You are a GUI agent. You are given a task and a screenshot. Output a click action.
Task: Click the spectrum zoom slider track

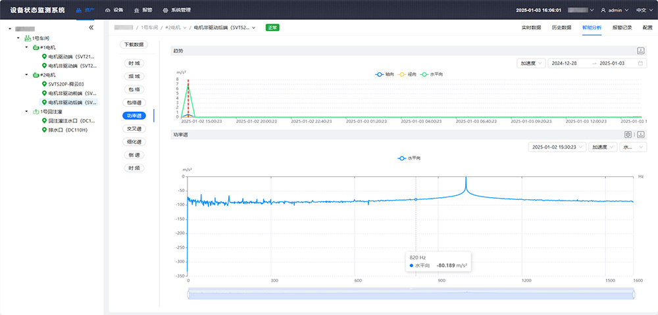coord(411,295)
